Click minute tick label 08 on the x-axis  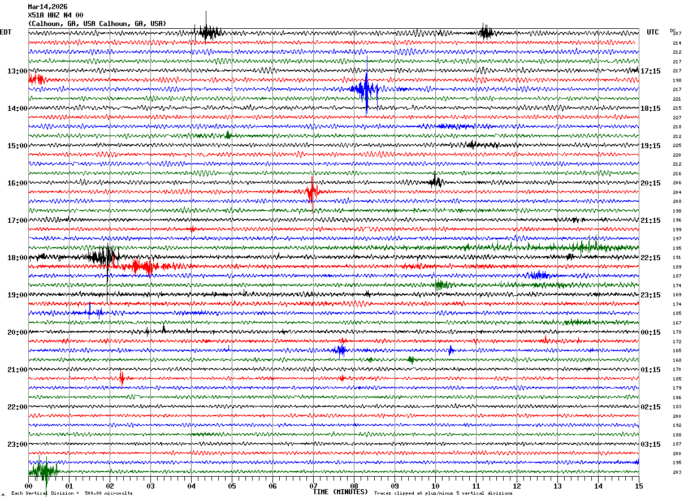354,486
